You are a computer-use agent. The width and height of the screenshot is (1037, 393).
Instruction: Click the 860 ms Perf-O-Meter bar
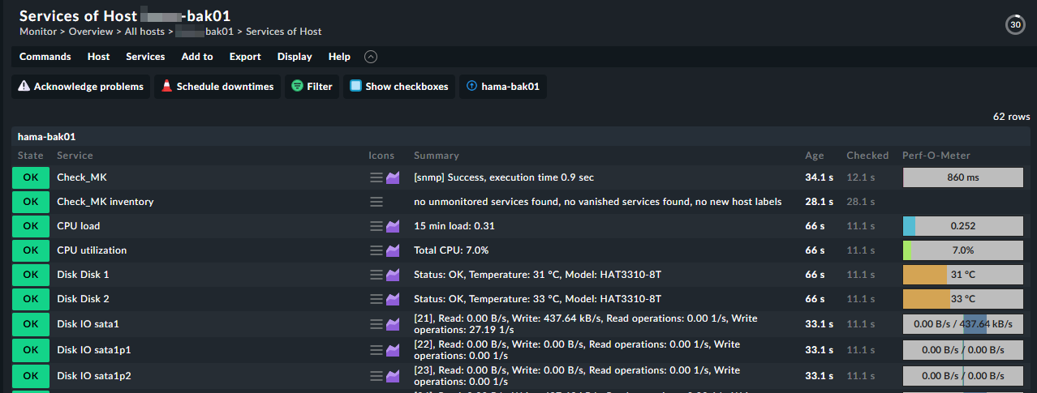[x=963, y=177]
